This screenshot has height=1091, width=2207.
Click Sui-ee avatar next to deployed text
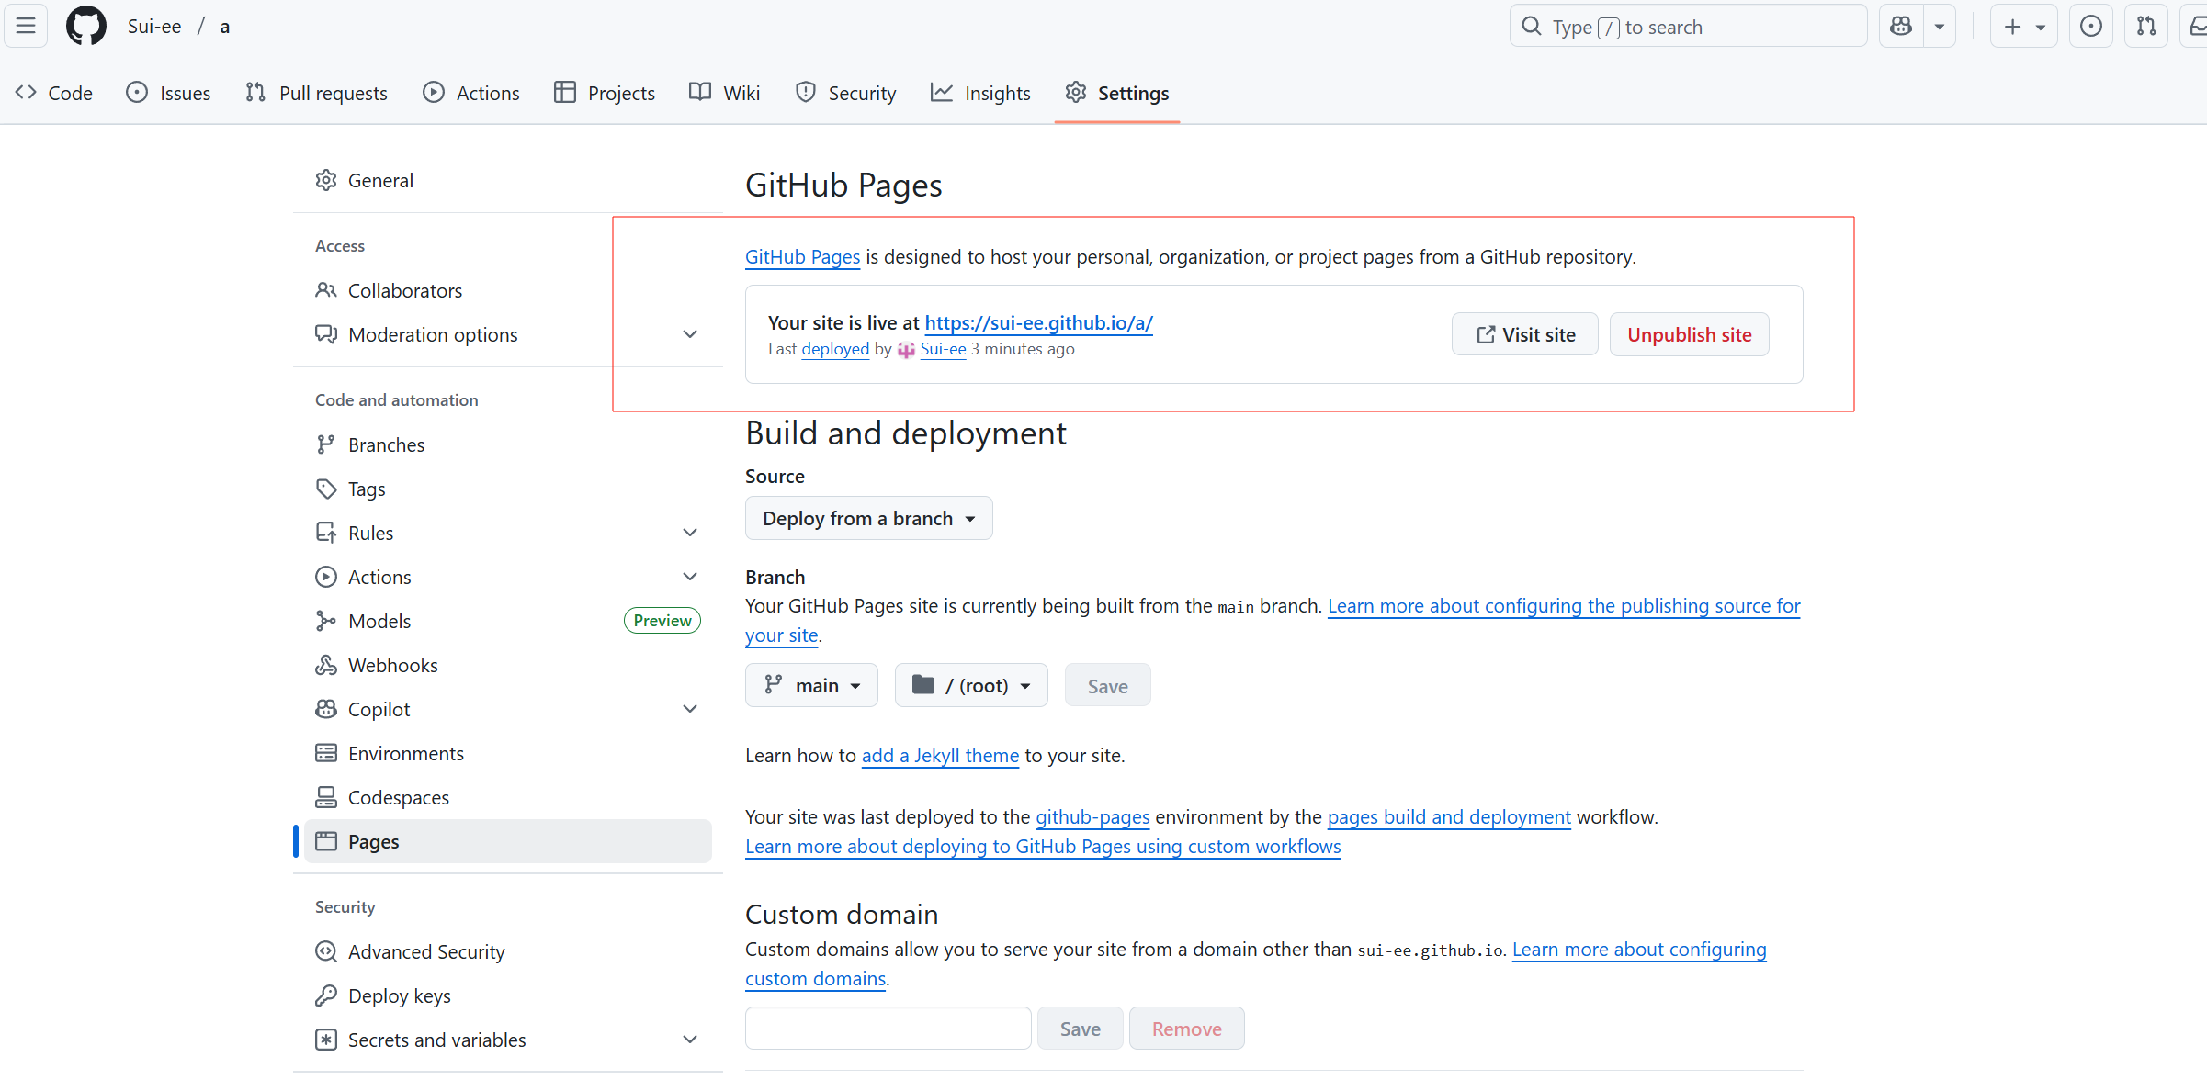click(x=906, y=350)
